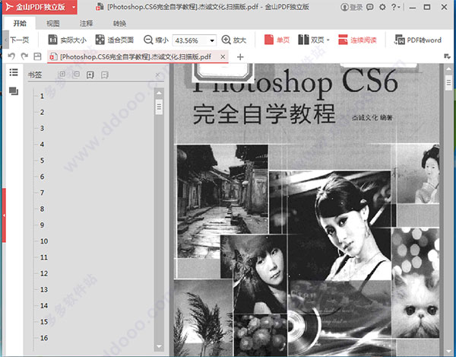
Task: Show the bookmarks list sidebar icon
Action: (14, 72)
